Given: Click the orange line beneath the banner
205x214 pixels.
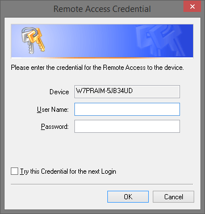Looking at the screenshot, I should point(102,57).
